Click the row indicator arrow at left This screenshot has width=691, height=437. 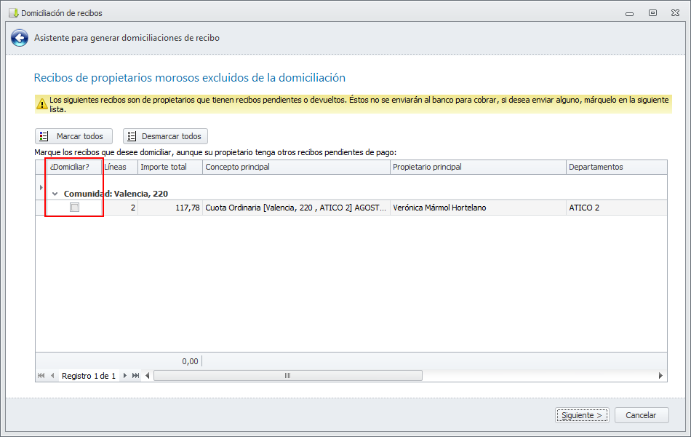pos(41,188)
